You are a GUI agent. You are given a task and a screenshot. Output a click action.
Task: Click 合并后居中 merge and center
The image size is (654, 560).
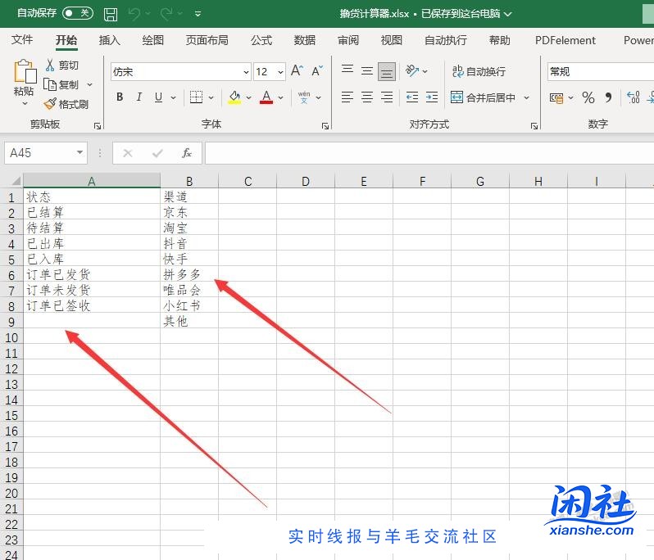tap(483, 97)
